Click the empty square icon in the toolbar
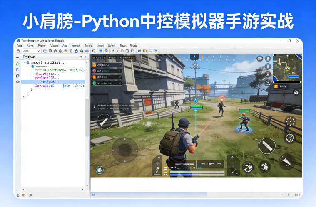Image resolution: width=316 pixels, height=207 pixels. click(127, 51)
